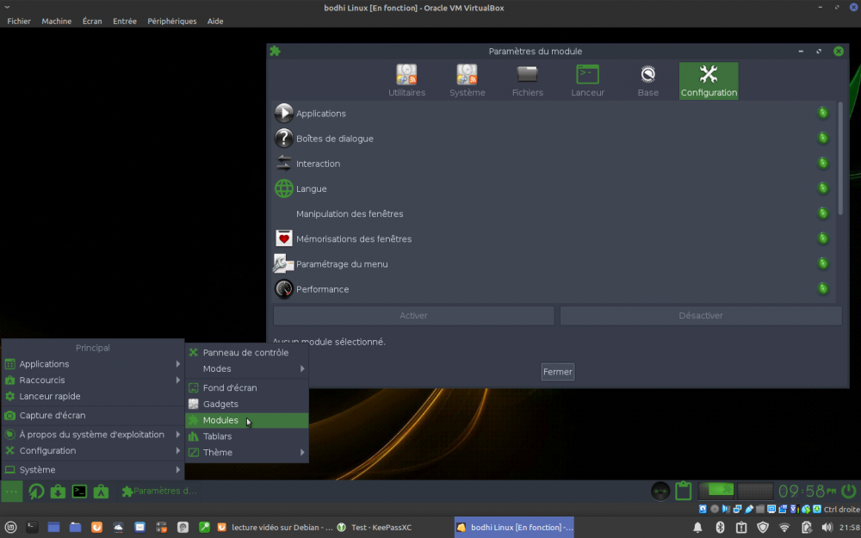Viewport: 861px width, 538px height.
Task: Click the module list vertical scrollbar
Action: point(840,159)
